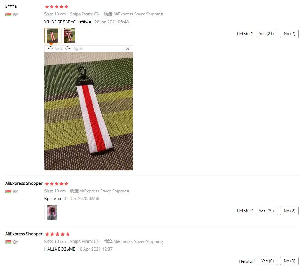
Task: Vote No (2) on Красиво review
Action: [289, 211]
